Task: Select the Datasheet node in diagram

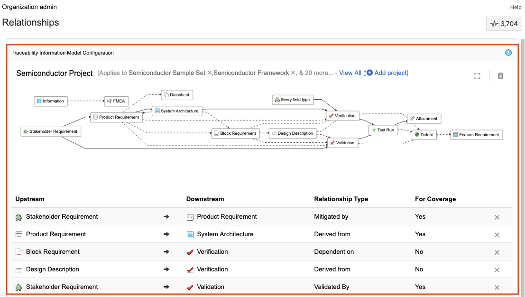Action: click(x=177, y=95)
